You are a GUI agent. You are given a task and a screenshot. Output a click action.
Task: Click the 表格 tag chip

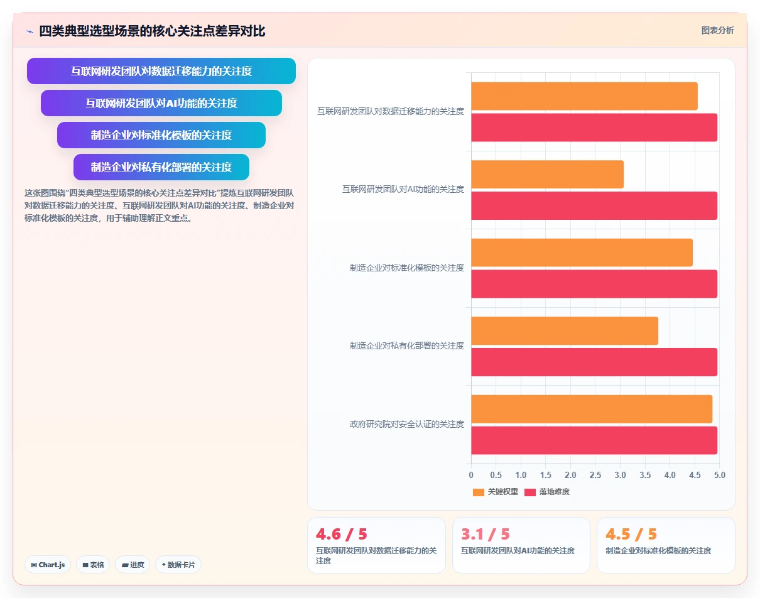click(93, 565)
